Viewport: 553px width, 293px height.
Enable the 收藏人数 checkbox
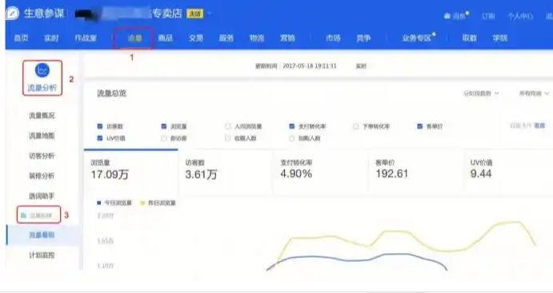coord(228,138)
